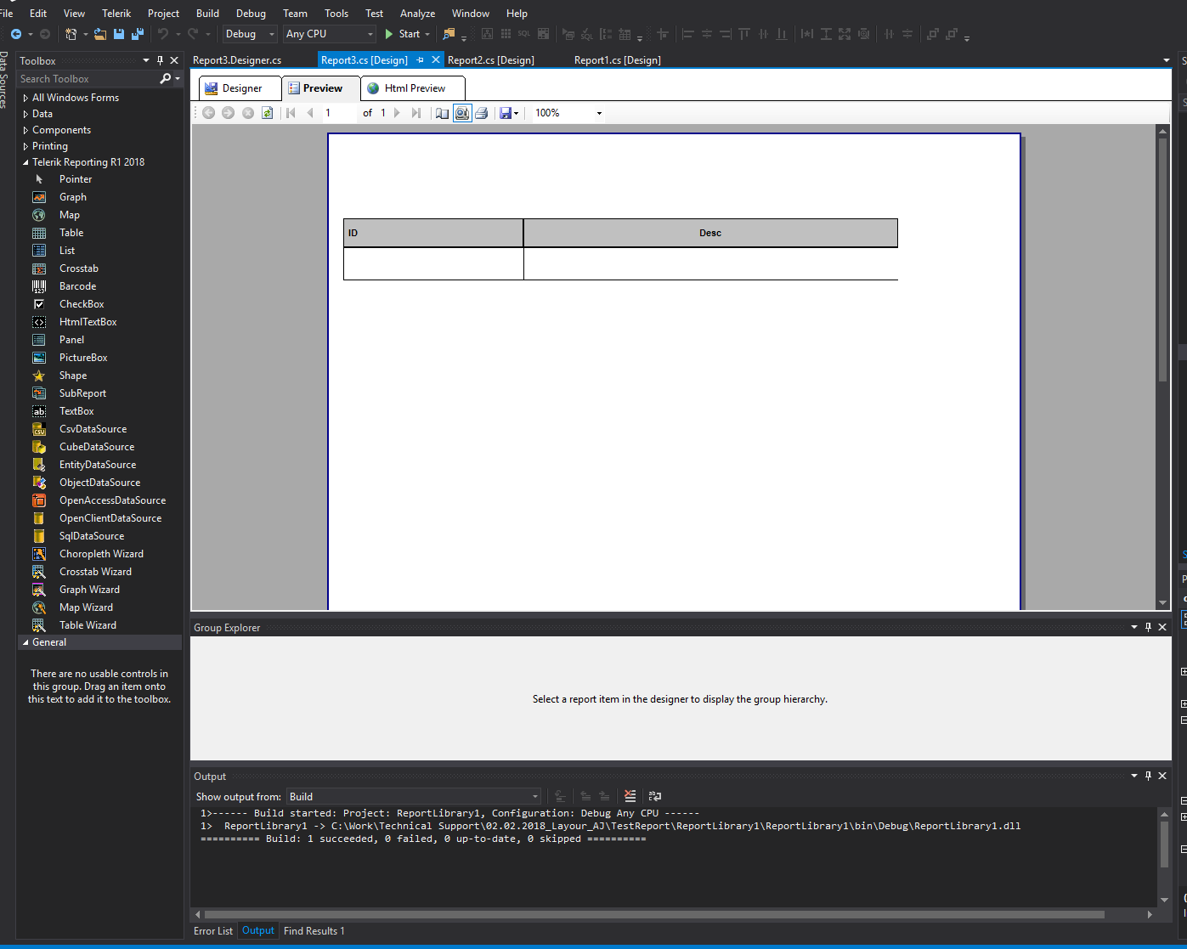The image size is (1187, 949).
Task: Open the Export format dropdown arrow
Action: (516, 113)
